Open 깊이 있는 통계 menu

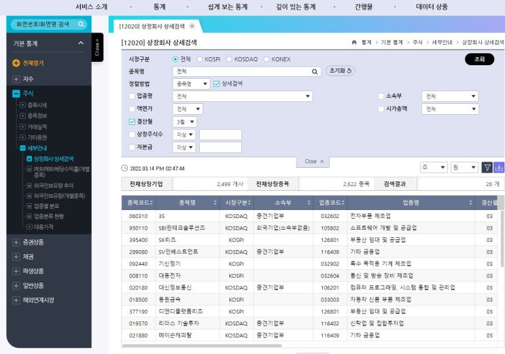(x=296, y=7)
